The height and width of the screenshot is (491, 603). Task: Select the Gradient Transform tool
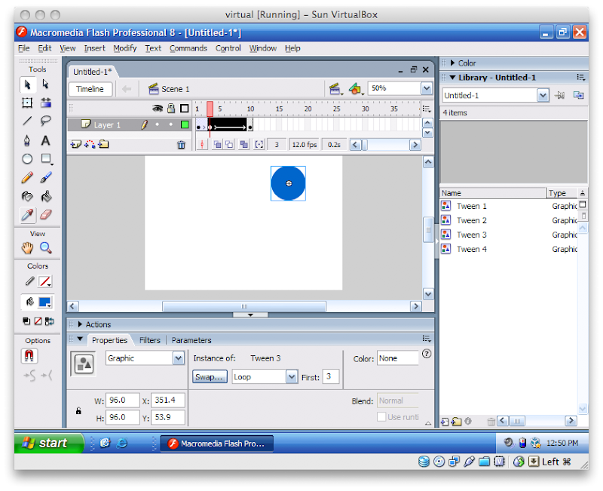click(46, 103)
